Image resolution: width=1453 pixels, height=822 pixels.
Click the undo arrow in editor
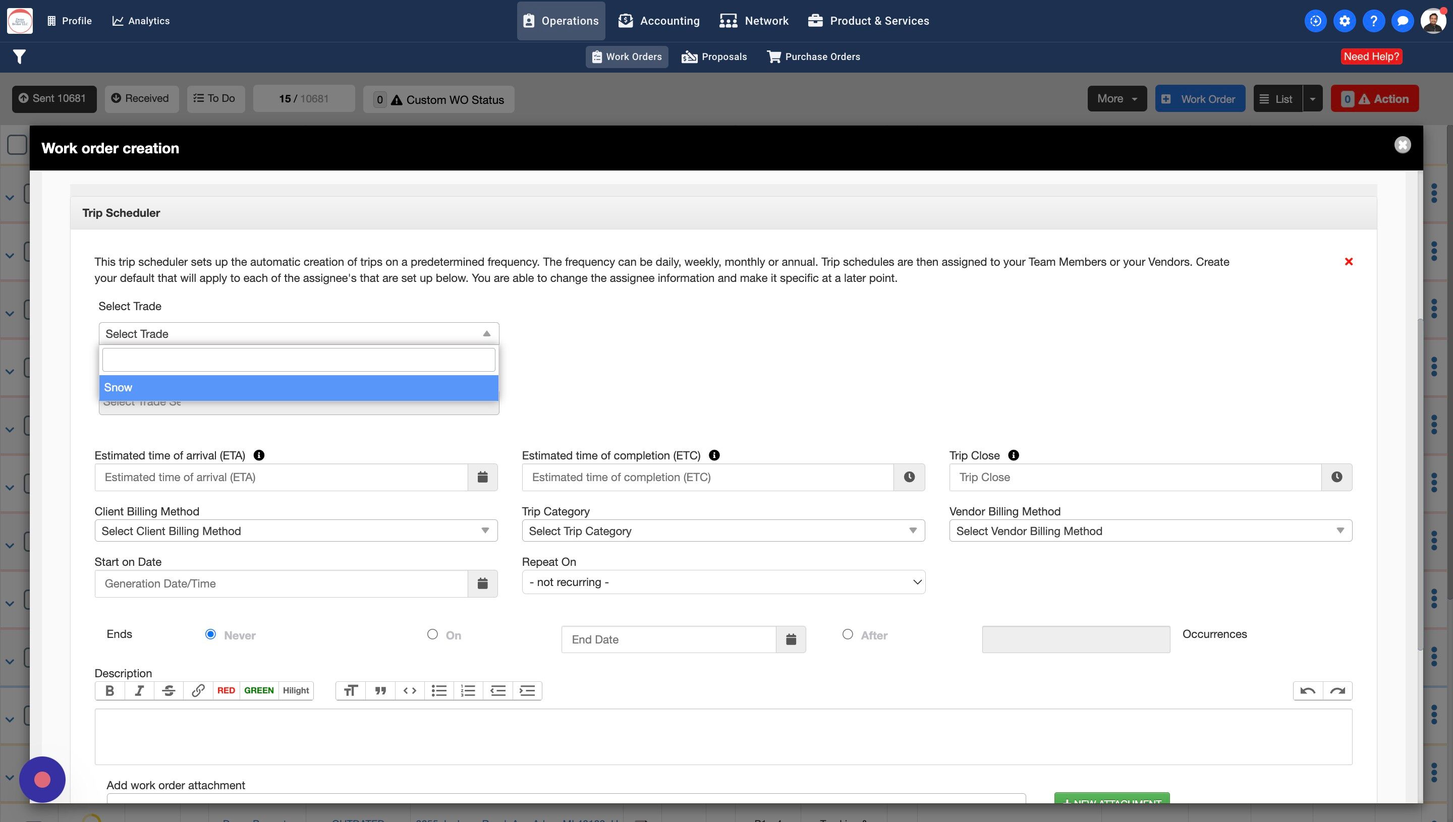(1307, 690)
